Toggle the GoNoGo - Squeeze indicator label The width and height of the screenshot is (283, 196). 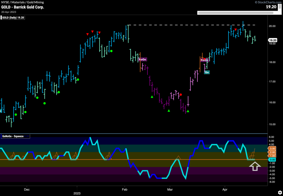(15, 136)
